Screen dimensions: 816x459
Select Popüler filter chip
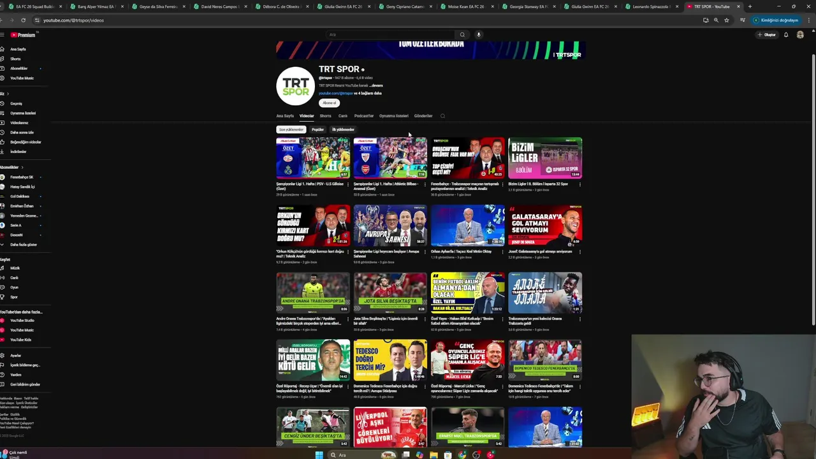pyautogui.click(x=317, y=129)
